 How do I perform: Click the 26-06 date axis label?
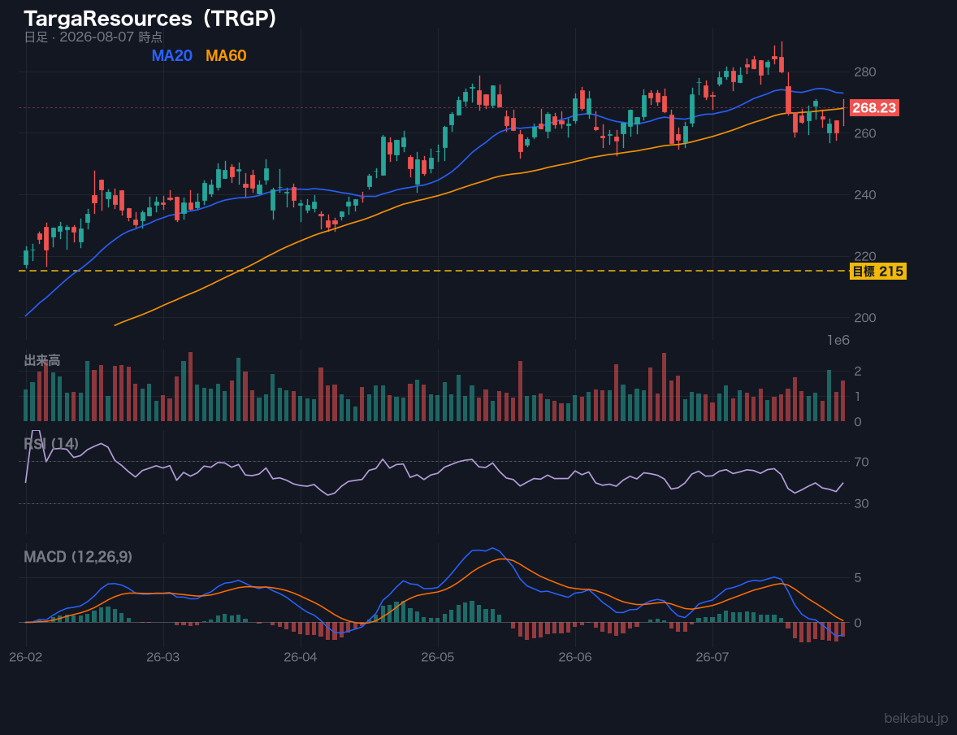pyautogui.click(x=575, y=658)
